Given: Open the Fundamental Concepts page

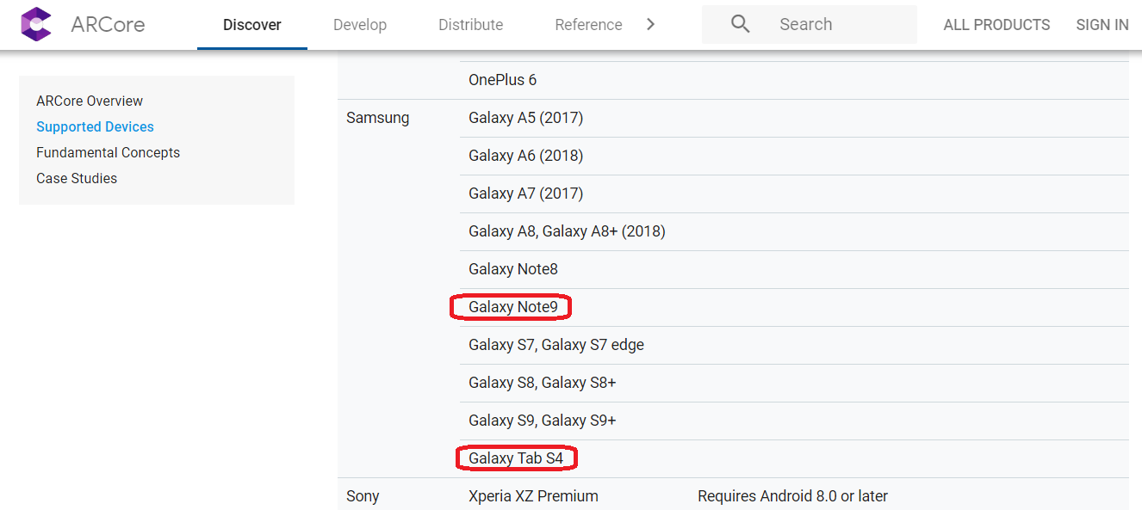Looking at the screenshot, I should point(108,152).
